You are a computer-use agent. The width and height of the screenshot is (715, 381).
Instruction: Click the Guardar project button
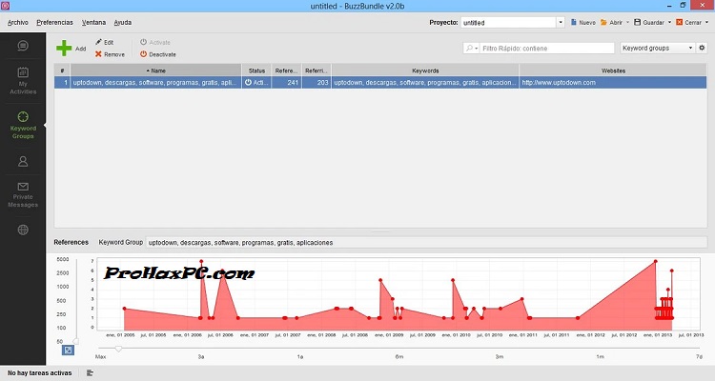pos(649,22)
